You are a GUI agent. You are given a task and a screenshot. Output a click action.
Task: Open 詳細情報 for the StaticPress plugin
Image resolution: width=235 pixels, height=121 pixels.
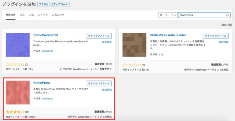107,90
